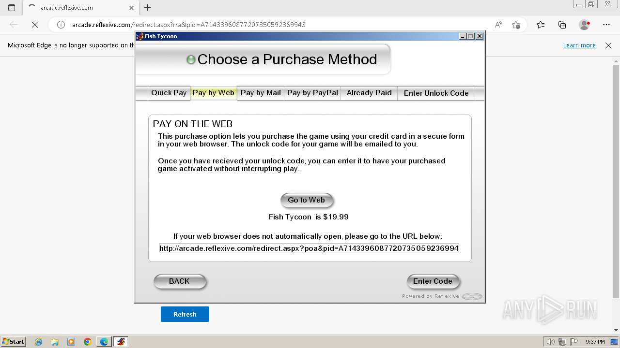Dismiss the Edge unsupported notification bar
The width and height of the screenshot is (620, 348).
(x=608, y=45)
